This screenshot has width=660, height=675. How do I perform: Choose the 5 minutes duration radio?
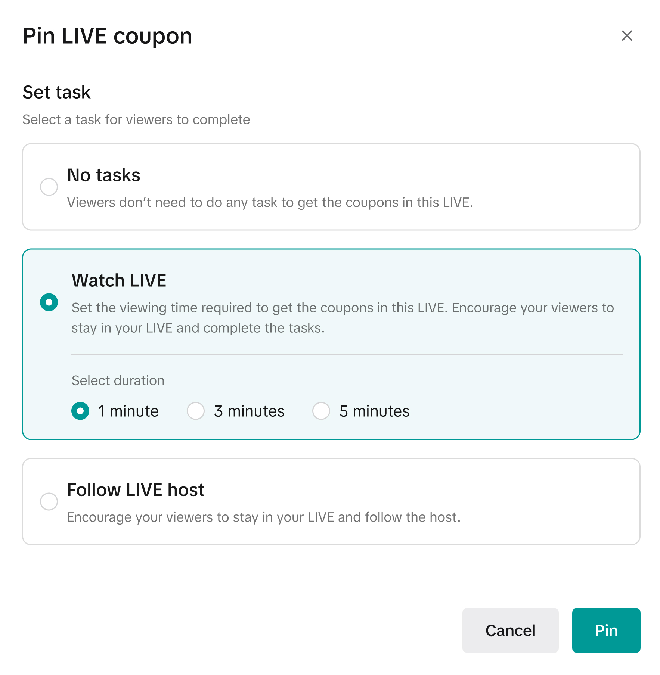321,411
